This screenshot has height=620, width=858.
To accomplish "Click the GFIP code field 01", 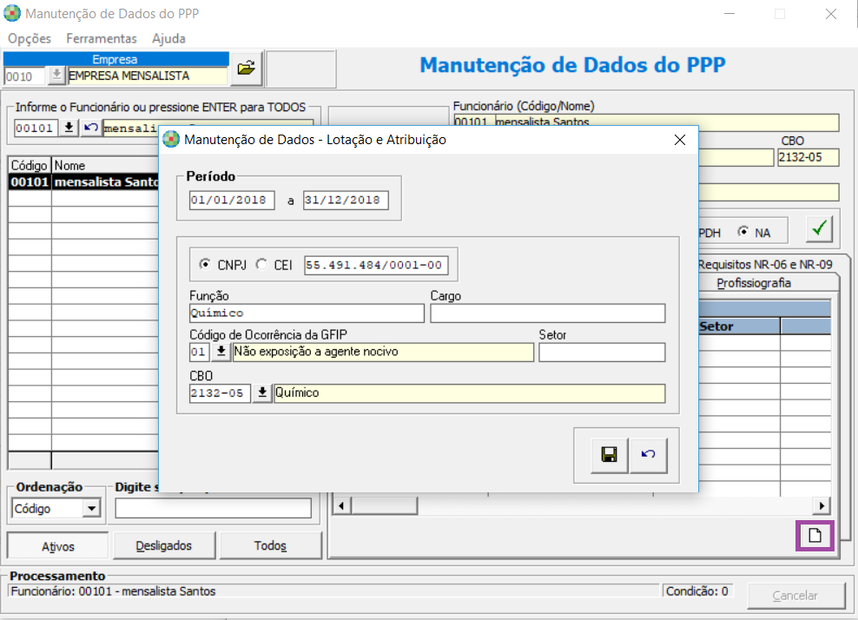I will [x=199, y=352].
